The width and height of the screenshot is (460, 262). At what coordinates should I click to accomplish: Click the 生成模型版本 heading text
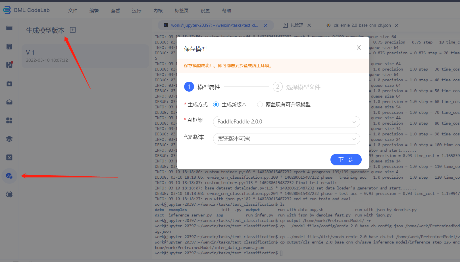[45, 30]
